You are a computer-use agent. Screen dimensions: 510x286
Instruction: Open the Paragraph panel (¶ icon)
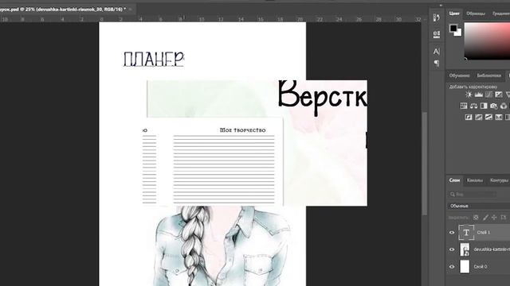click(x=437, y=64)
